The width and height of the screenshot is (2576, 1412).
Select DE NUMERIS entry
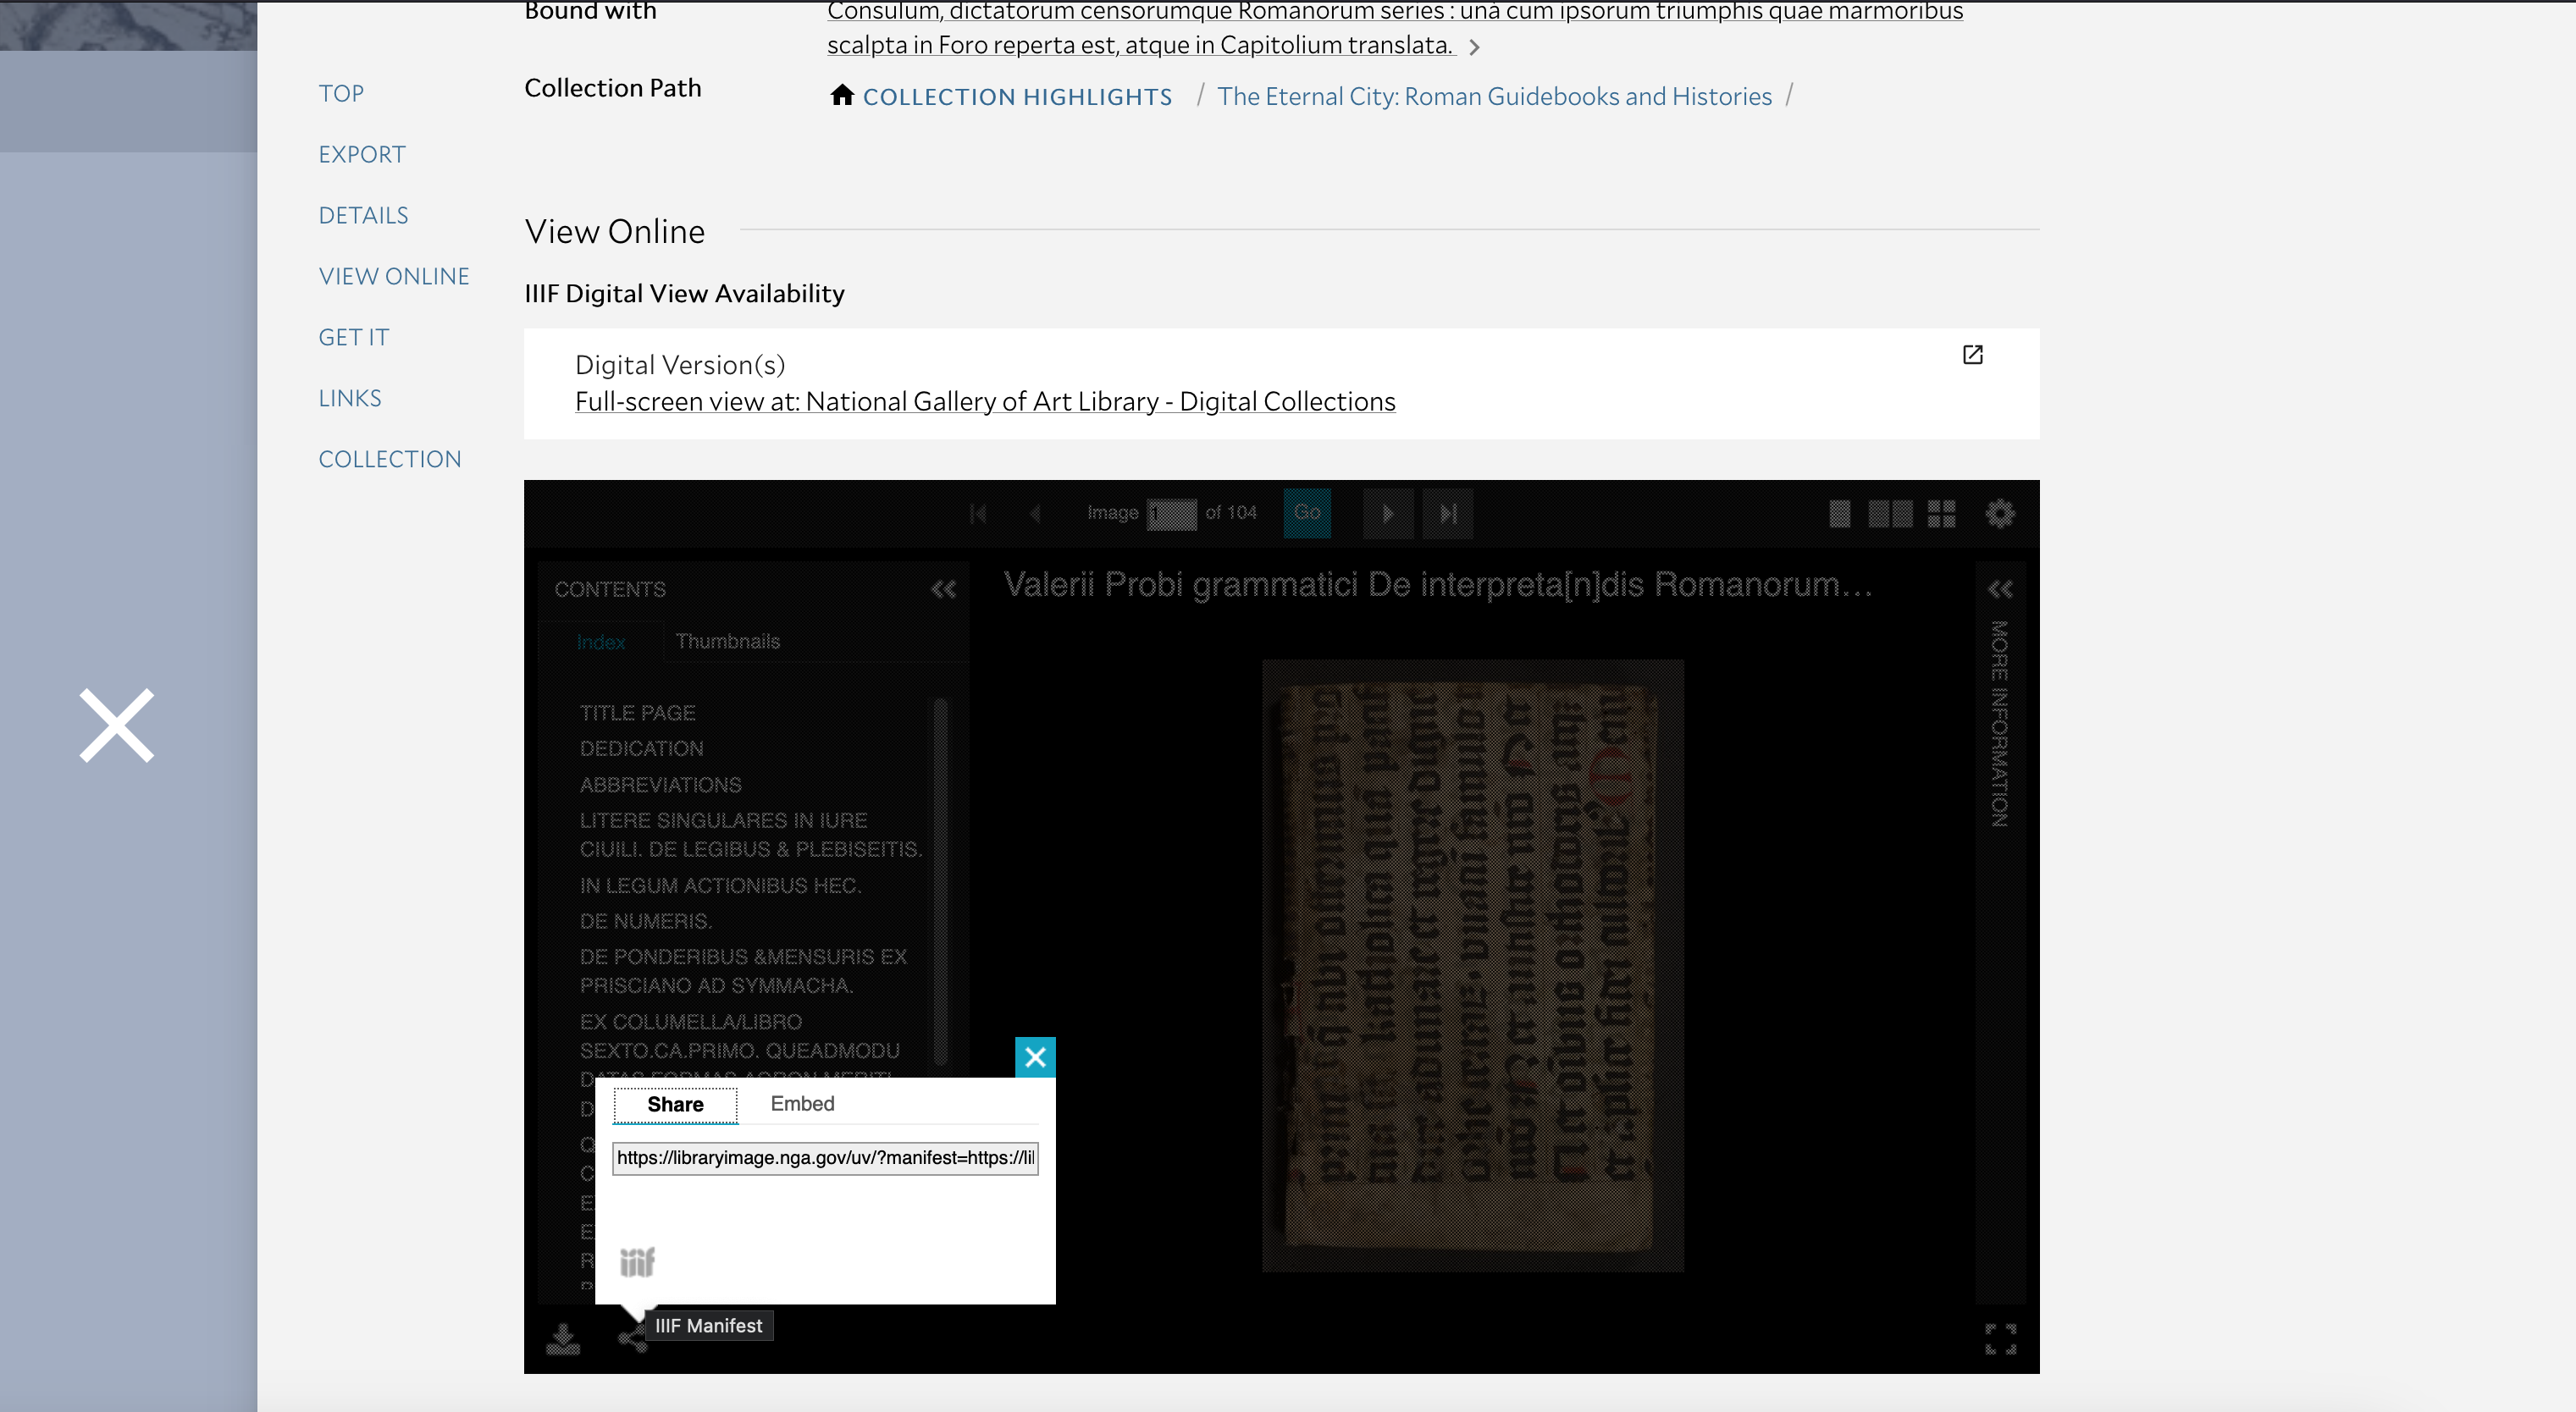coord(645,921)
